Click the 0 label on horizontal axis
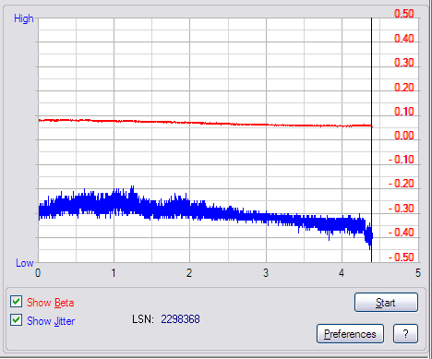The image size is (432, 359). point(38,273)
